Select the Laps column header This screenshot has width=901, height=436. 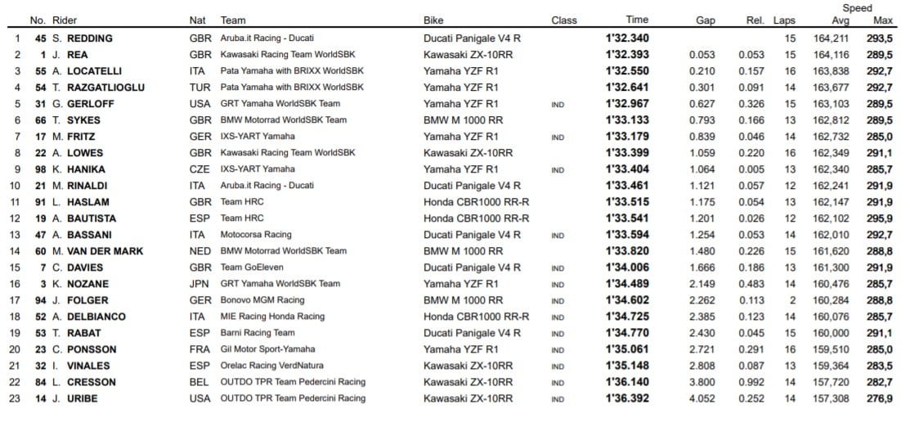pos(784,20)
